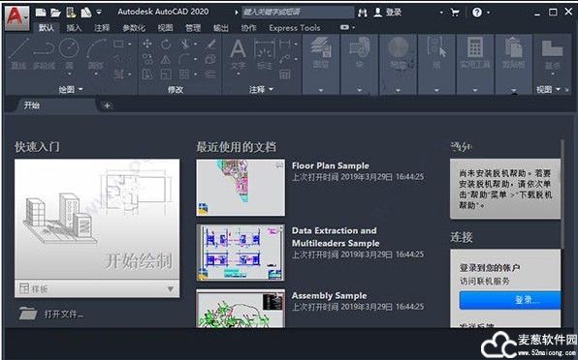Screen dimensions: 578x360
Task: Click the plus new tab button
Action: [108, 105]
